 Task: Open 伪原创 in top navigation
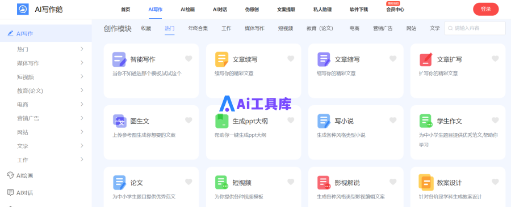[252, 10]
